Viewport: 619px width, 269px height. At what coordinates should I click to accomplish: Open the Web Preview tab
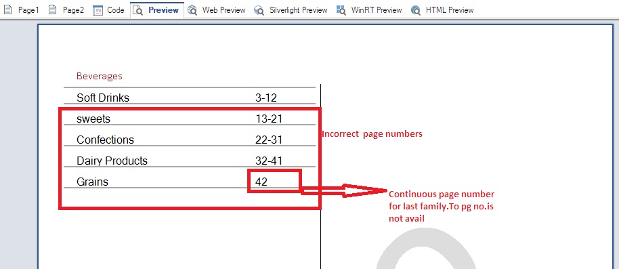tap(216, 10)
